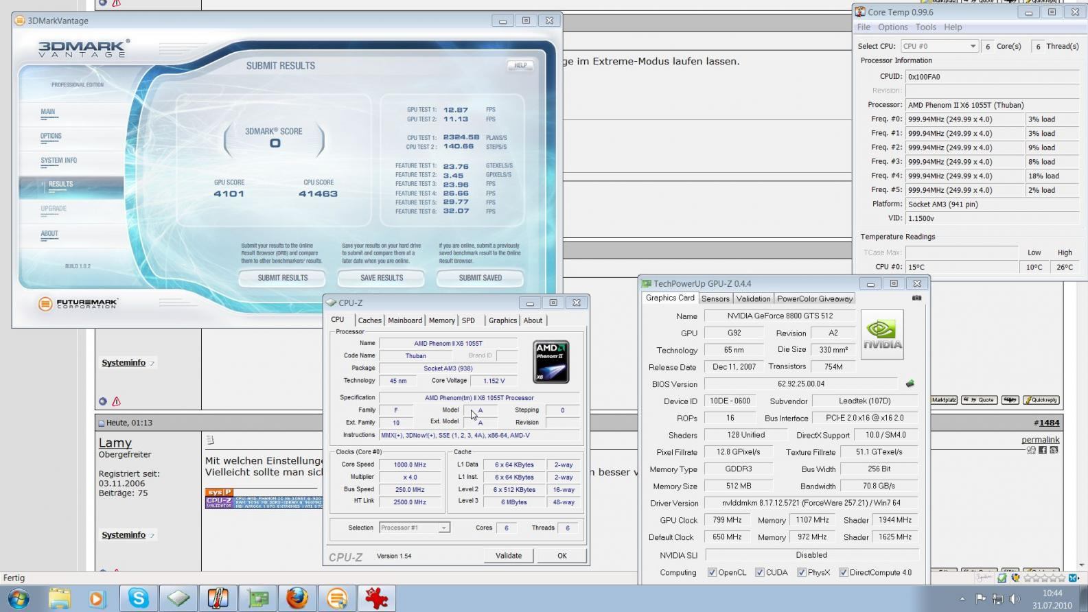The width and height of the screenshot is (1088, 612).
Task: Switch to CPU-Z Graphics tab
Action: tap(502, 320)
